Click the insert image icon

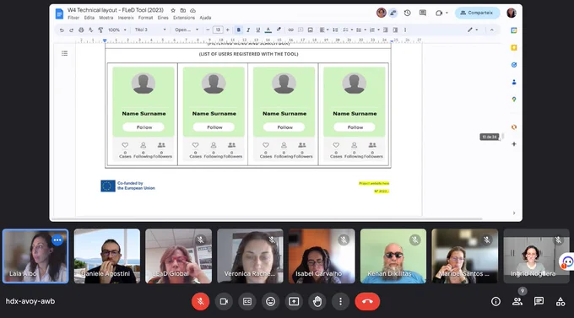coord(310,30)
